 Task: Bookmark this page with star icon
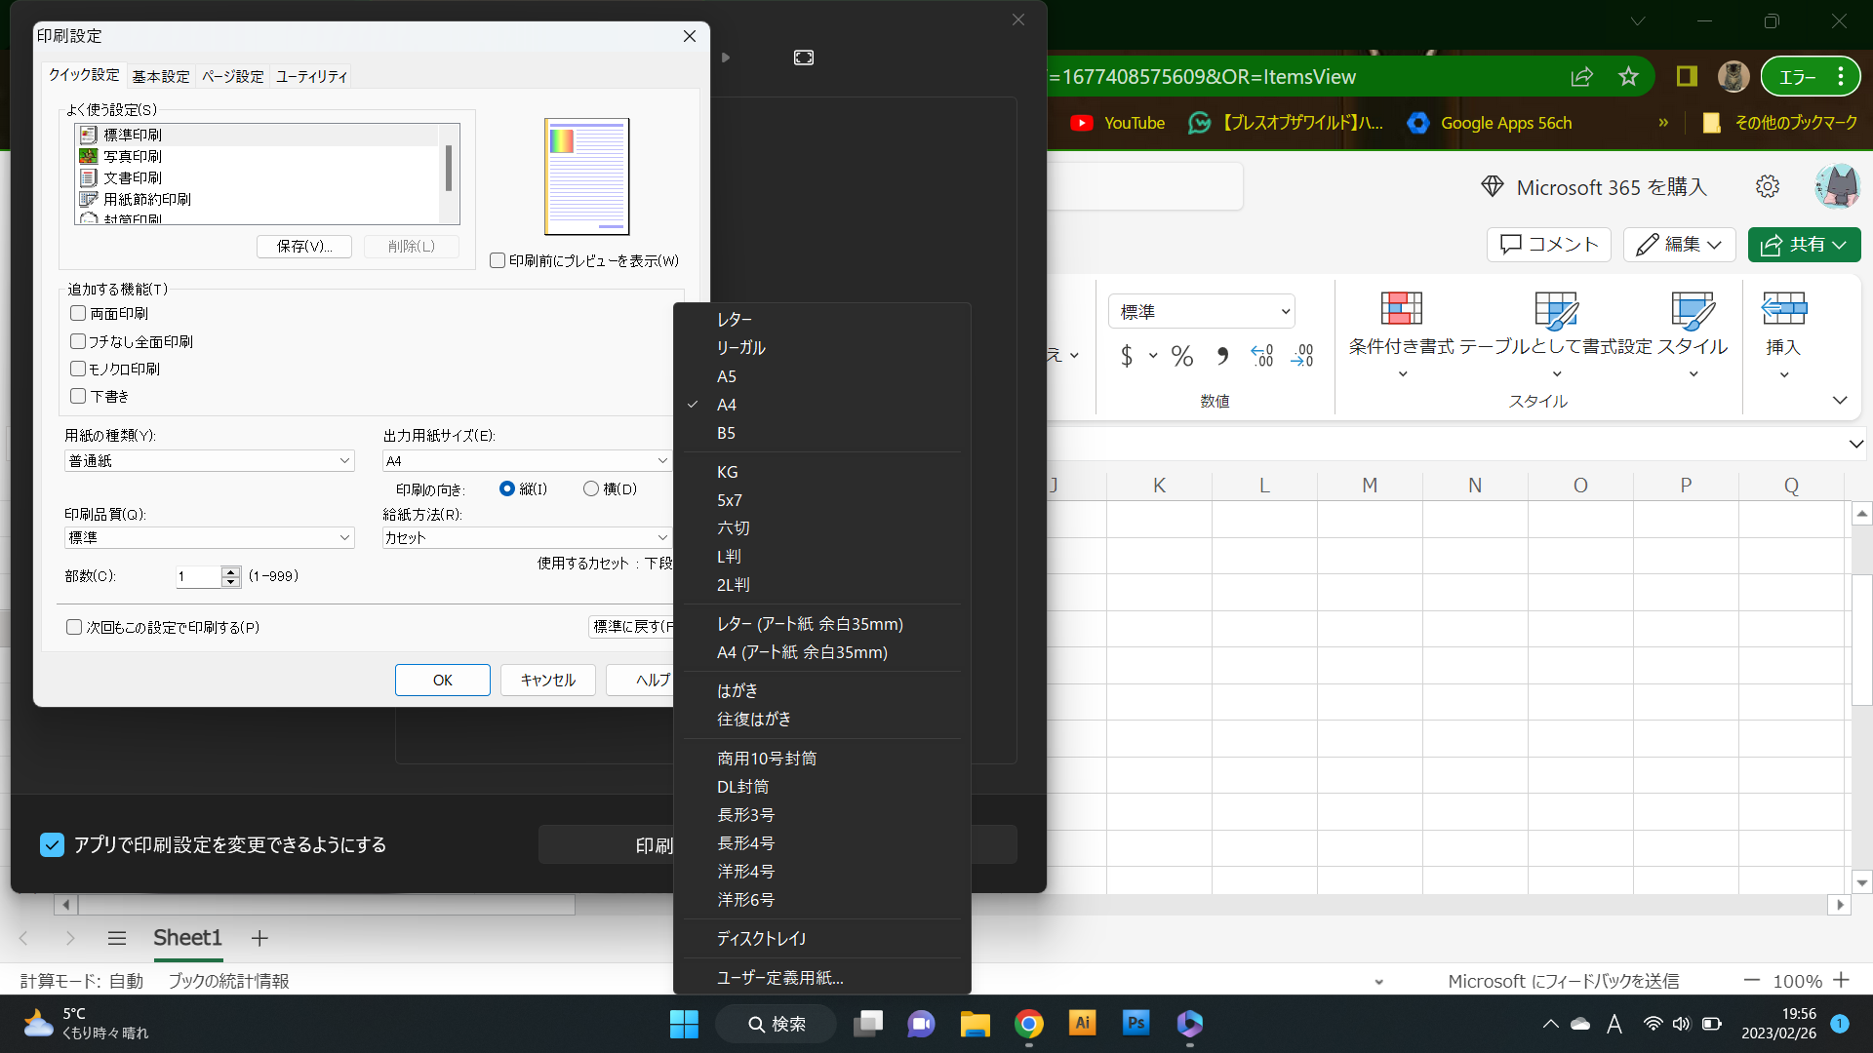point(1628,77)
